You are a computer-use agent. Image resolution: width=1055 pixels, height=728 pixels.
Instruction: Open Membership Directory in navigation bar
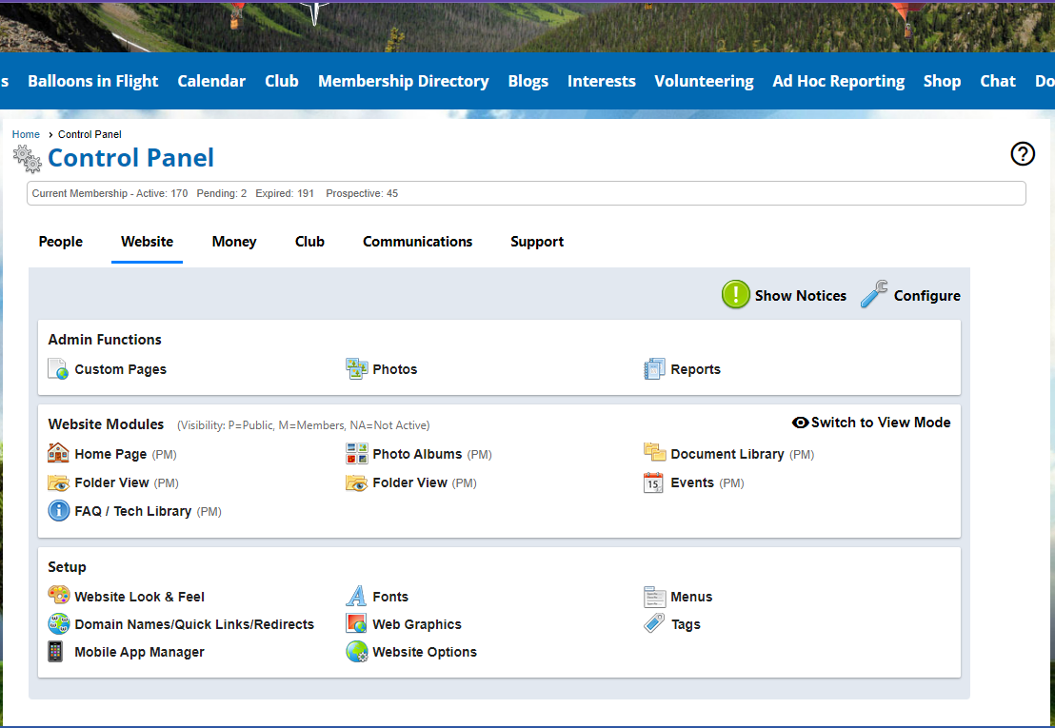[403, 81]
